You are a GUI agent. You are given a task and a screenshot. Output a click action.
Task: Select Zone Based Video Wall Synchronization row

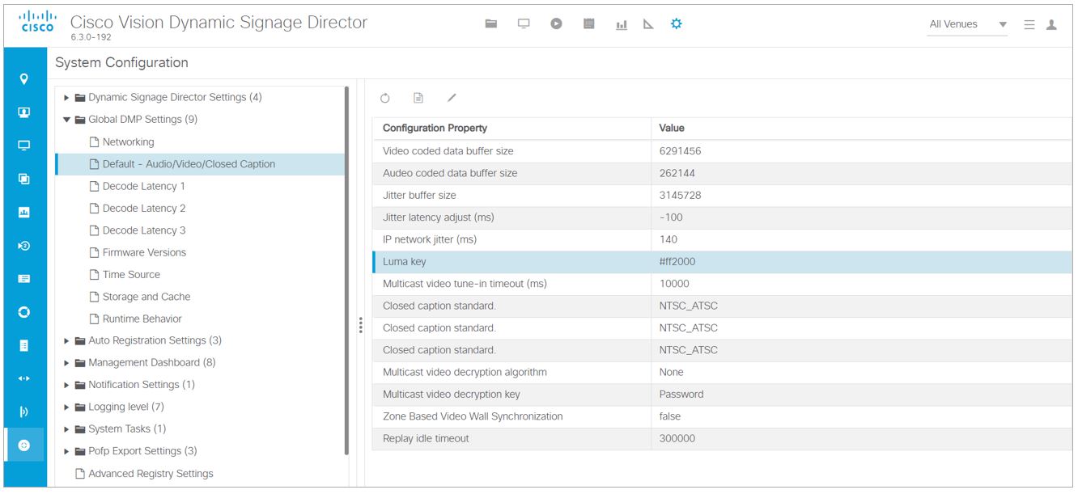pyautogui.click(x=722, y=416)
